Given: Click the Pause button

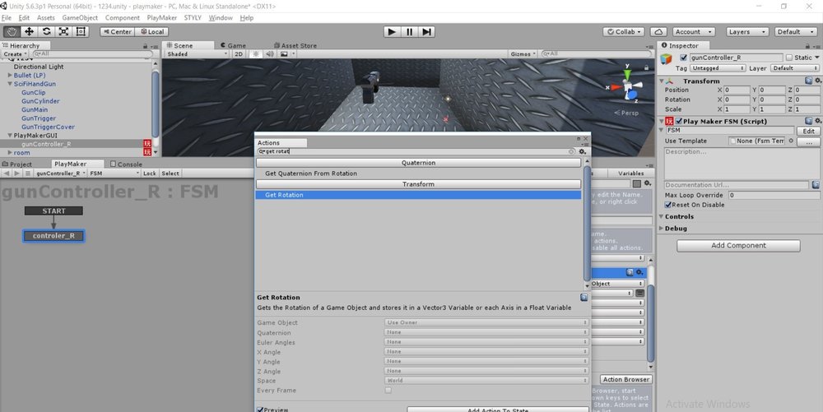Looking at the screenshot, I should pos(409,31).
